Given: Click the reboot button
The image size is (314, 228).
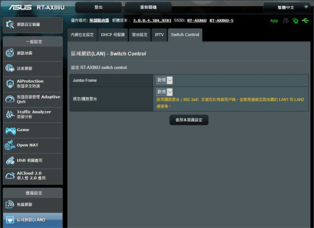Looking at the screenshot, I should click(x=148, y=8).
